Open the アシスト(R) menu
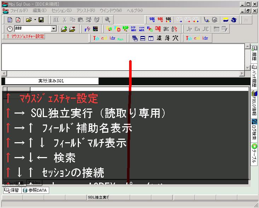 86,11
